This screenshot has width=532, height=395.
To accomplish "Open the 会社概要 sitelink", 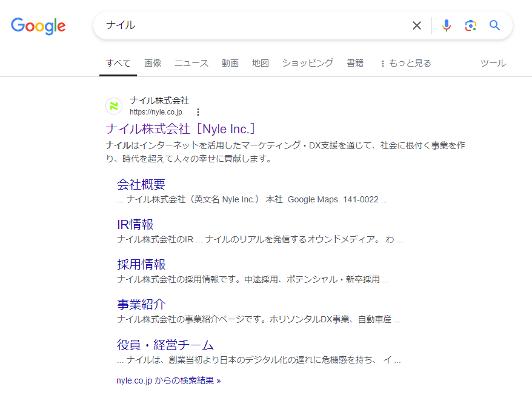I will coord(141,184).
